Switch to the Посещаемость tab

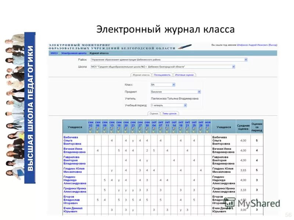point(162,75)
